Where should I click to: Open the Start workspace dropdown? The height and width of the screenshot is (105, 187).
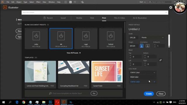pos(143,2)
